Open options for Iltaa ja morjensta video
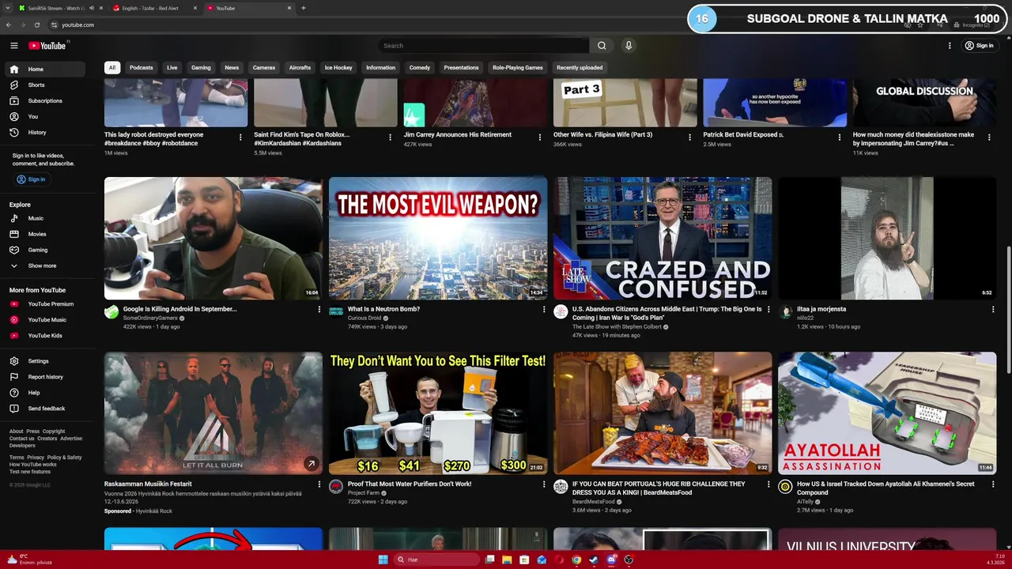This screenshot has height=569, width=1012. (993, 310)
